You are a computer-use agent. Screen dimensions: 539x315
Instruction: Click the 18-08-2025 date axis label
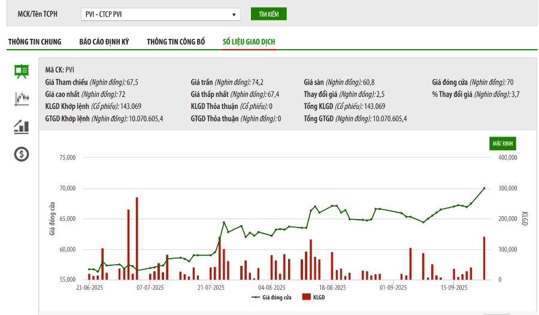[x=332, y=288]
